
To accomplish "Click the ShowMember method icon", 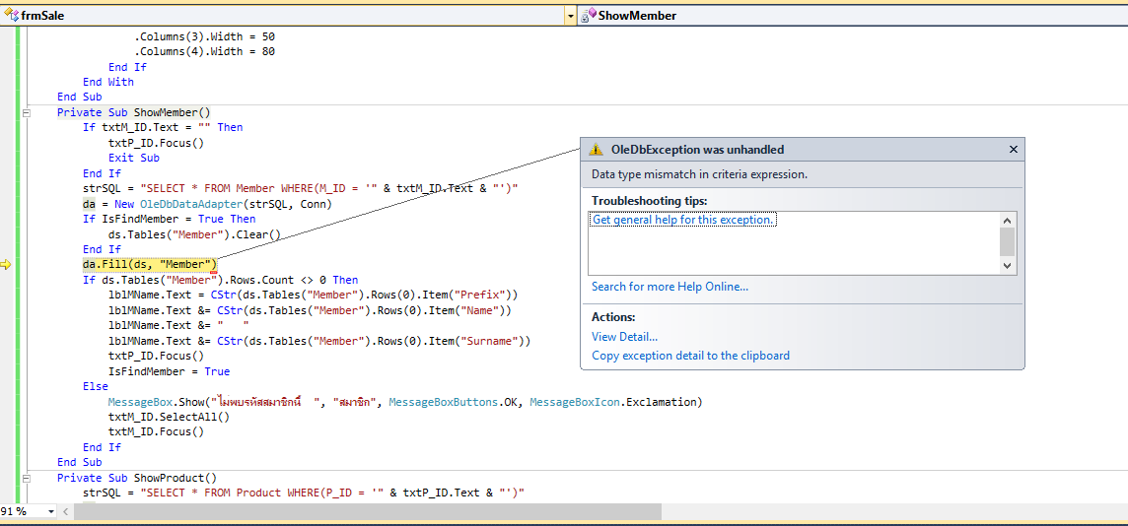I will (588, 16).
